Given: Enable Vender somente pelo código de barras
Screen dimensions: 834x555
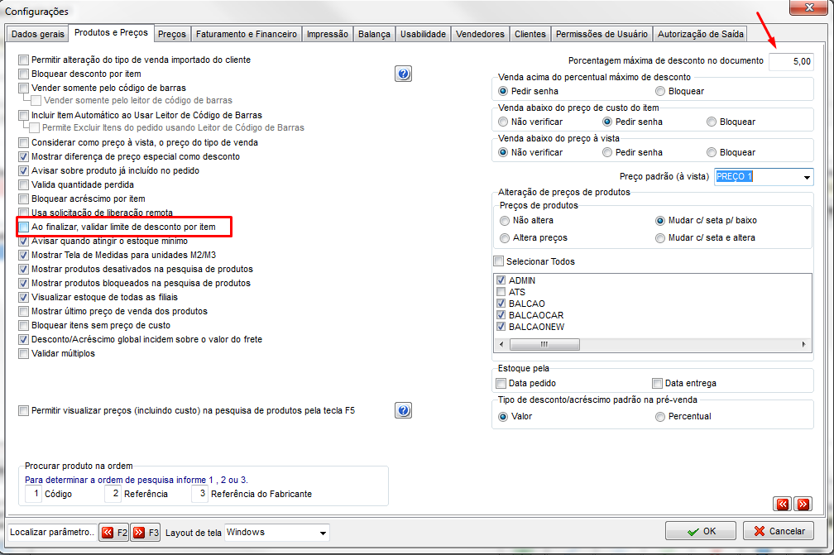Looking at the screenshot, I should (23, 88).
